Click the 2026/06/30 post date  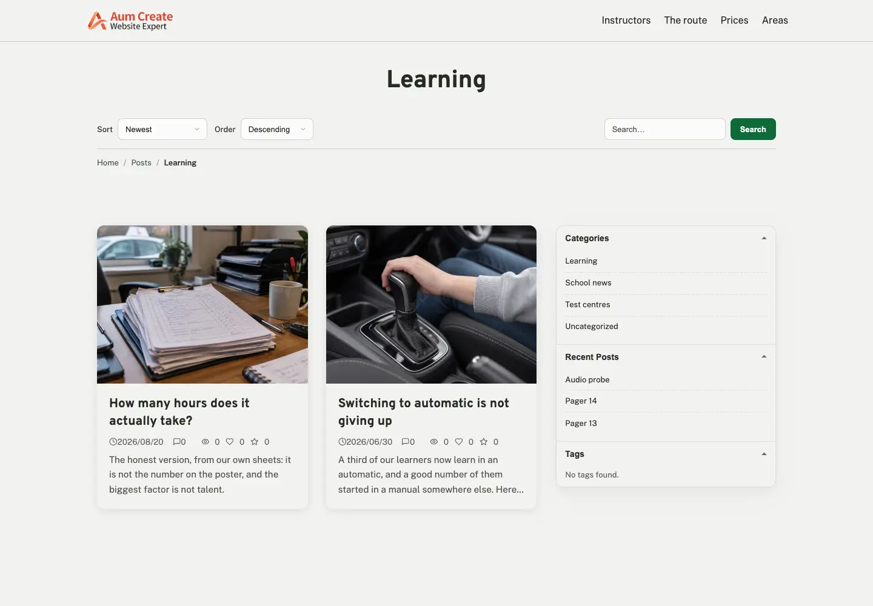click(x=369, y=442)
